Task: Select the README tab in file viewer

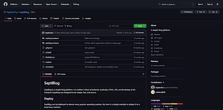Action: tap(47, 74)
